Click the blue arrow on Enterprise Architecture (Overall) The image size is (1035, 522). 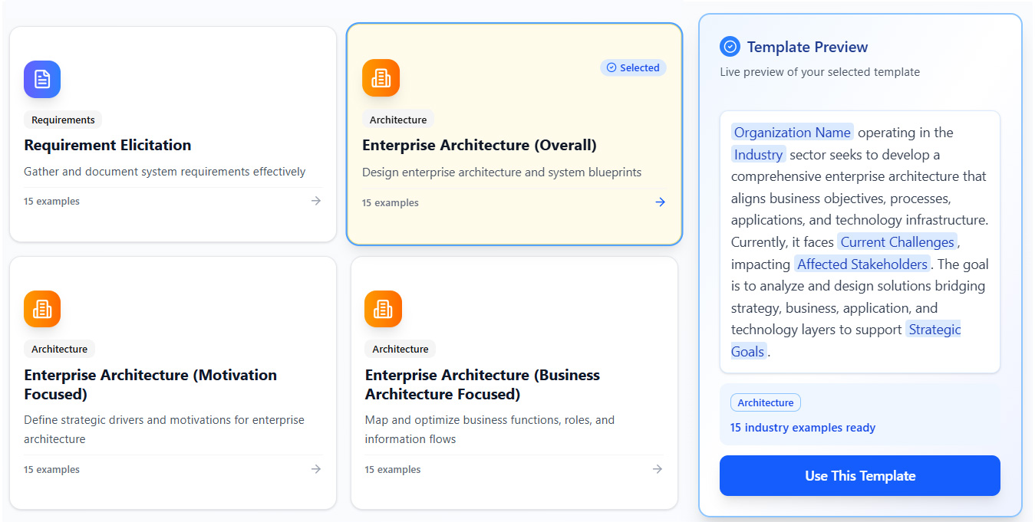click(660, 202)
